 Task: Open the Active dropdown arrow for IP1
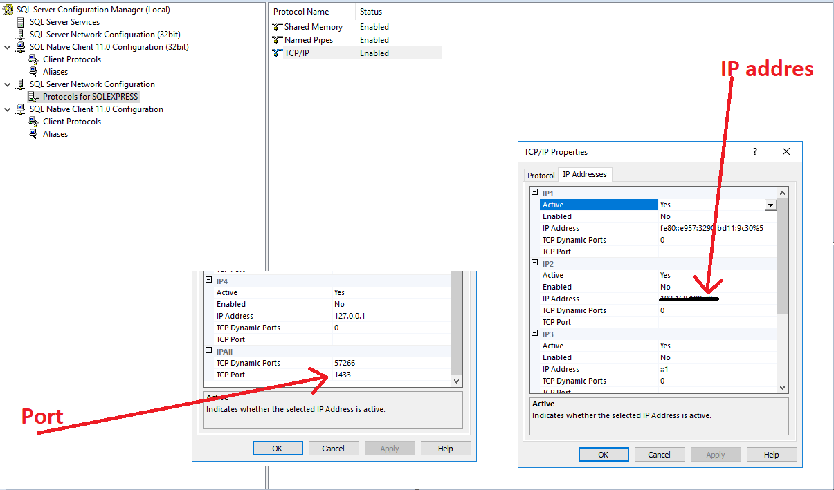[770, 205]
